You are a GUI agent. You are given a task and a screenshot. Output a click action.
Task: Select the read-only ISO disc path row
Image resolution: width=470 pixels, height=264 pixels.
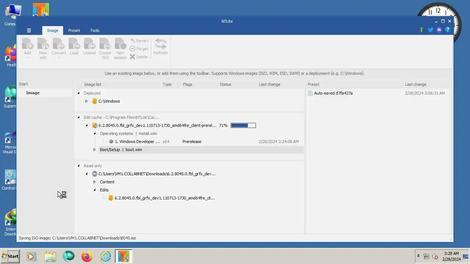(153, 174)
